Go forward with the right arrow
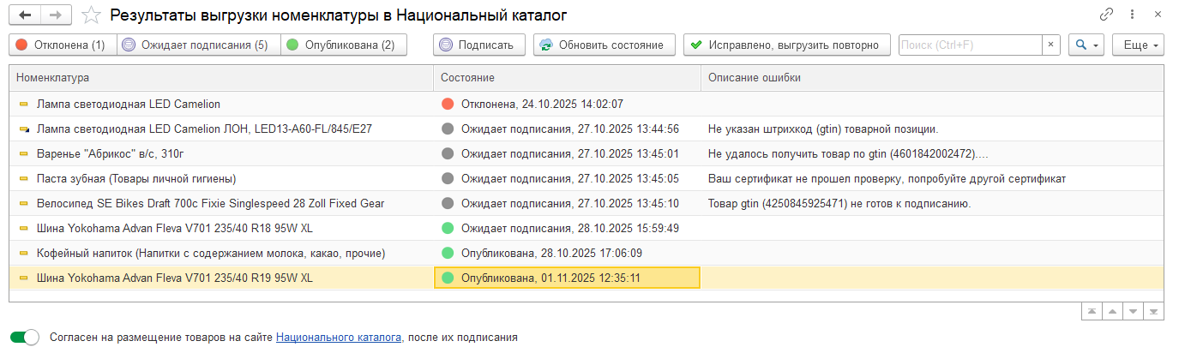This screenshot has height=353, width=1179. (x=55, y=15)
